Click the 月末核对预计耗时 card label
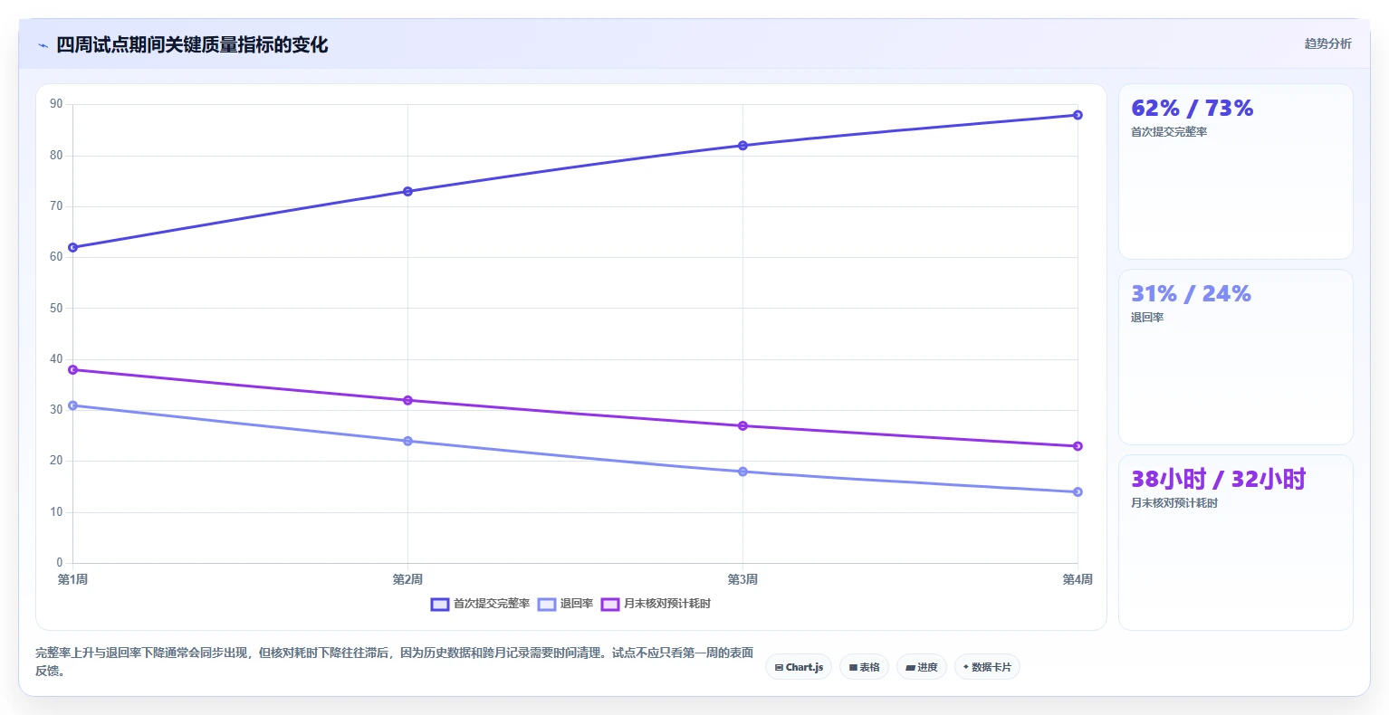Viewport: 1389px width, 715px height. pos(1174,503)
